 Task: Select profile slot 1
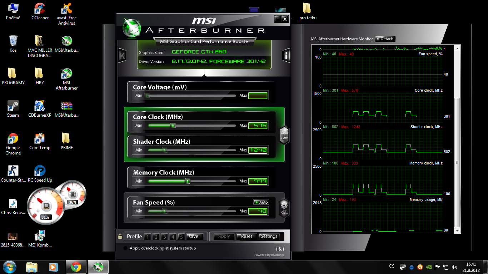[147, 237]
